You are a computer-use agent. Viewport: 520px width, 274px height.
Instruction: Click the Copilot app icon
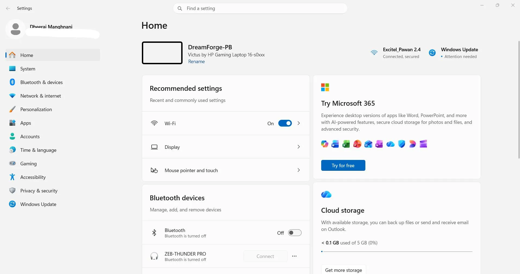(x=325, y=144)
